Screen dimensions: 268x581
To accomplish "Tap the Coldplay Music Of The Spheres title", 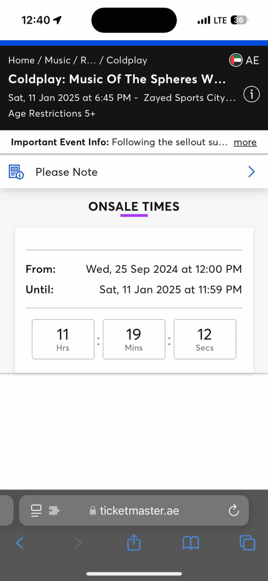I will (117, 79).
